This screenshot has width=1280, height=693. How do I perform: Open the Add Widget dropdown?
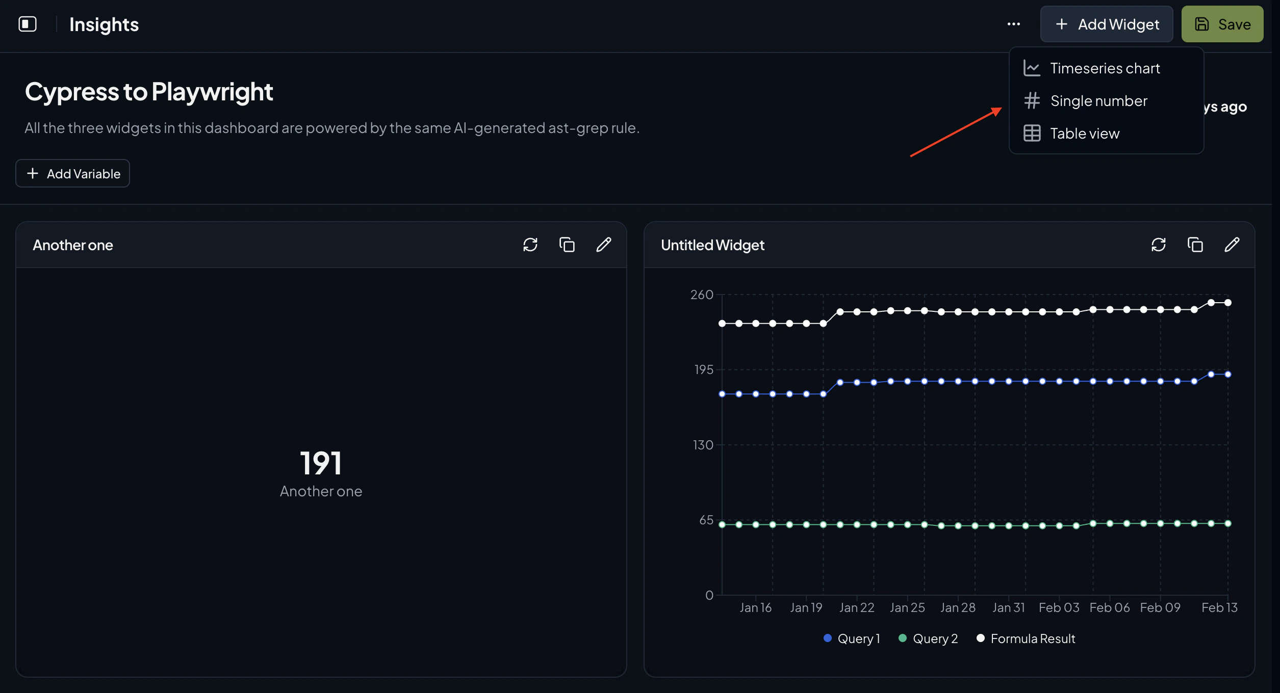(1106, 23)
